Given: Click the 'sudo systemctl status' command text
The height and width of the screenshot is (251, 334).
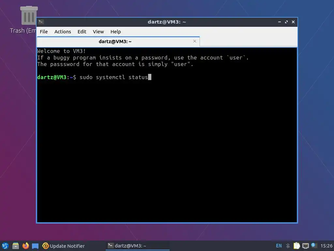Looking at the screenshot, I should point(114,77).
